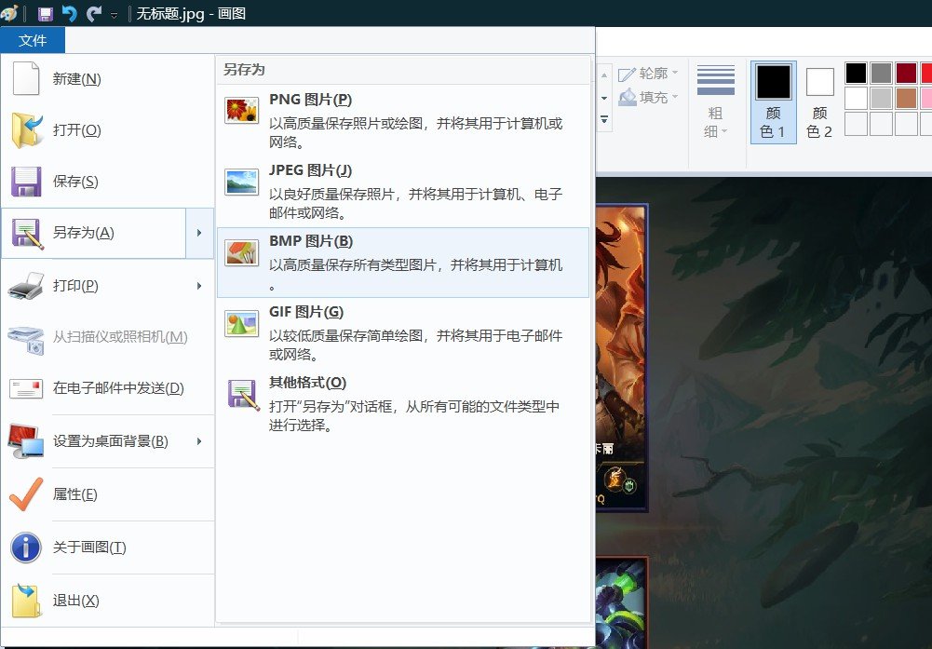This screenshot has width=932, height=649.
Task: Pick the white palette swatch
Action: [856, 98]
